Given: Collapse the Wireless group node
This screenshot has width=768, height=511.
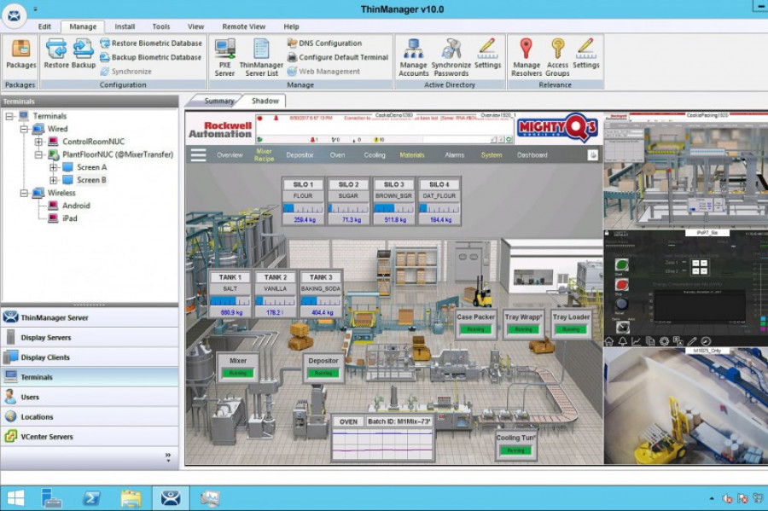Looking at the screenshot, I should coord(24,193).
